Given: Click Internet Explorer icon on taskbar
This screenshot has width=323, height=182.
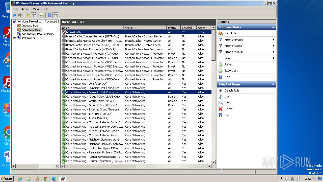Looking at the screenshot, I should (20, 179).
